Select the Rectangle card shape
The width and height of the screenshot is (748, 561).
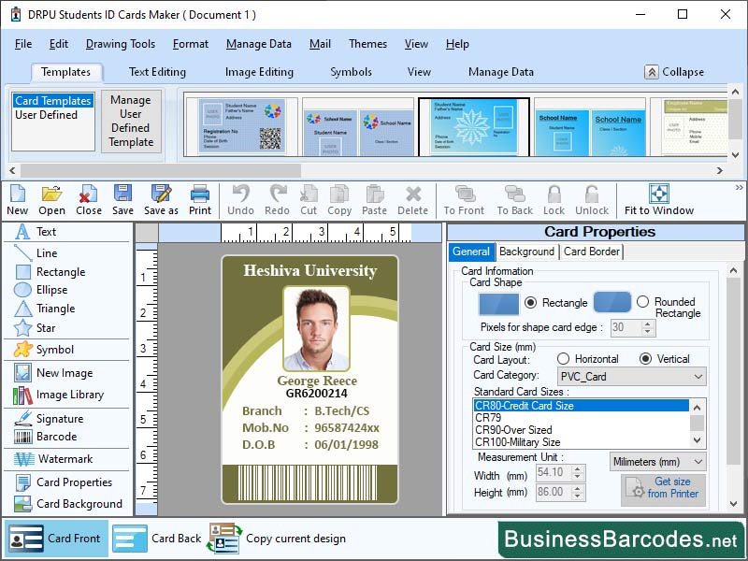click(529, 302)
